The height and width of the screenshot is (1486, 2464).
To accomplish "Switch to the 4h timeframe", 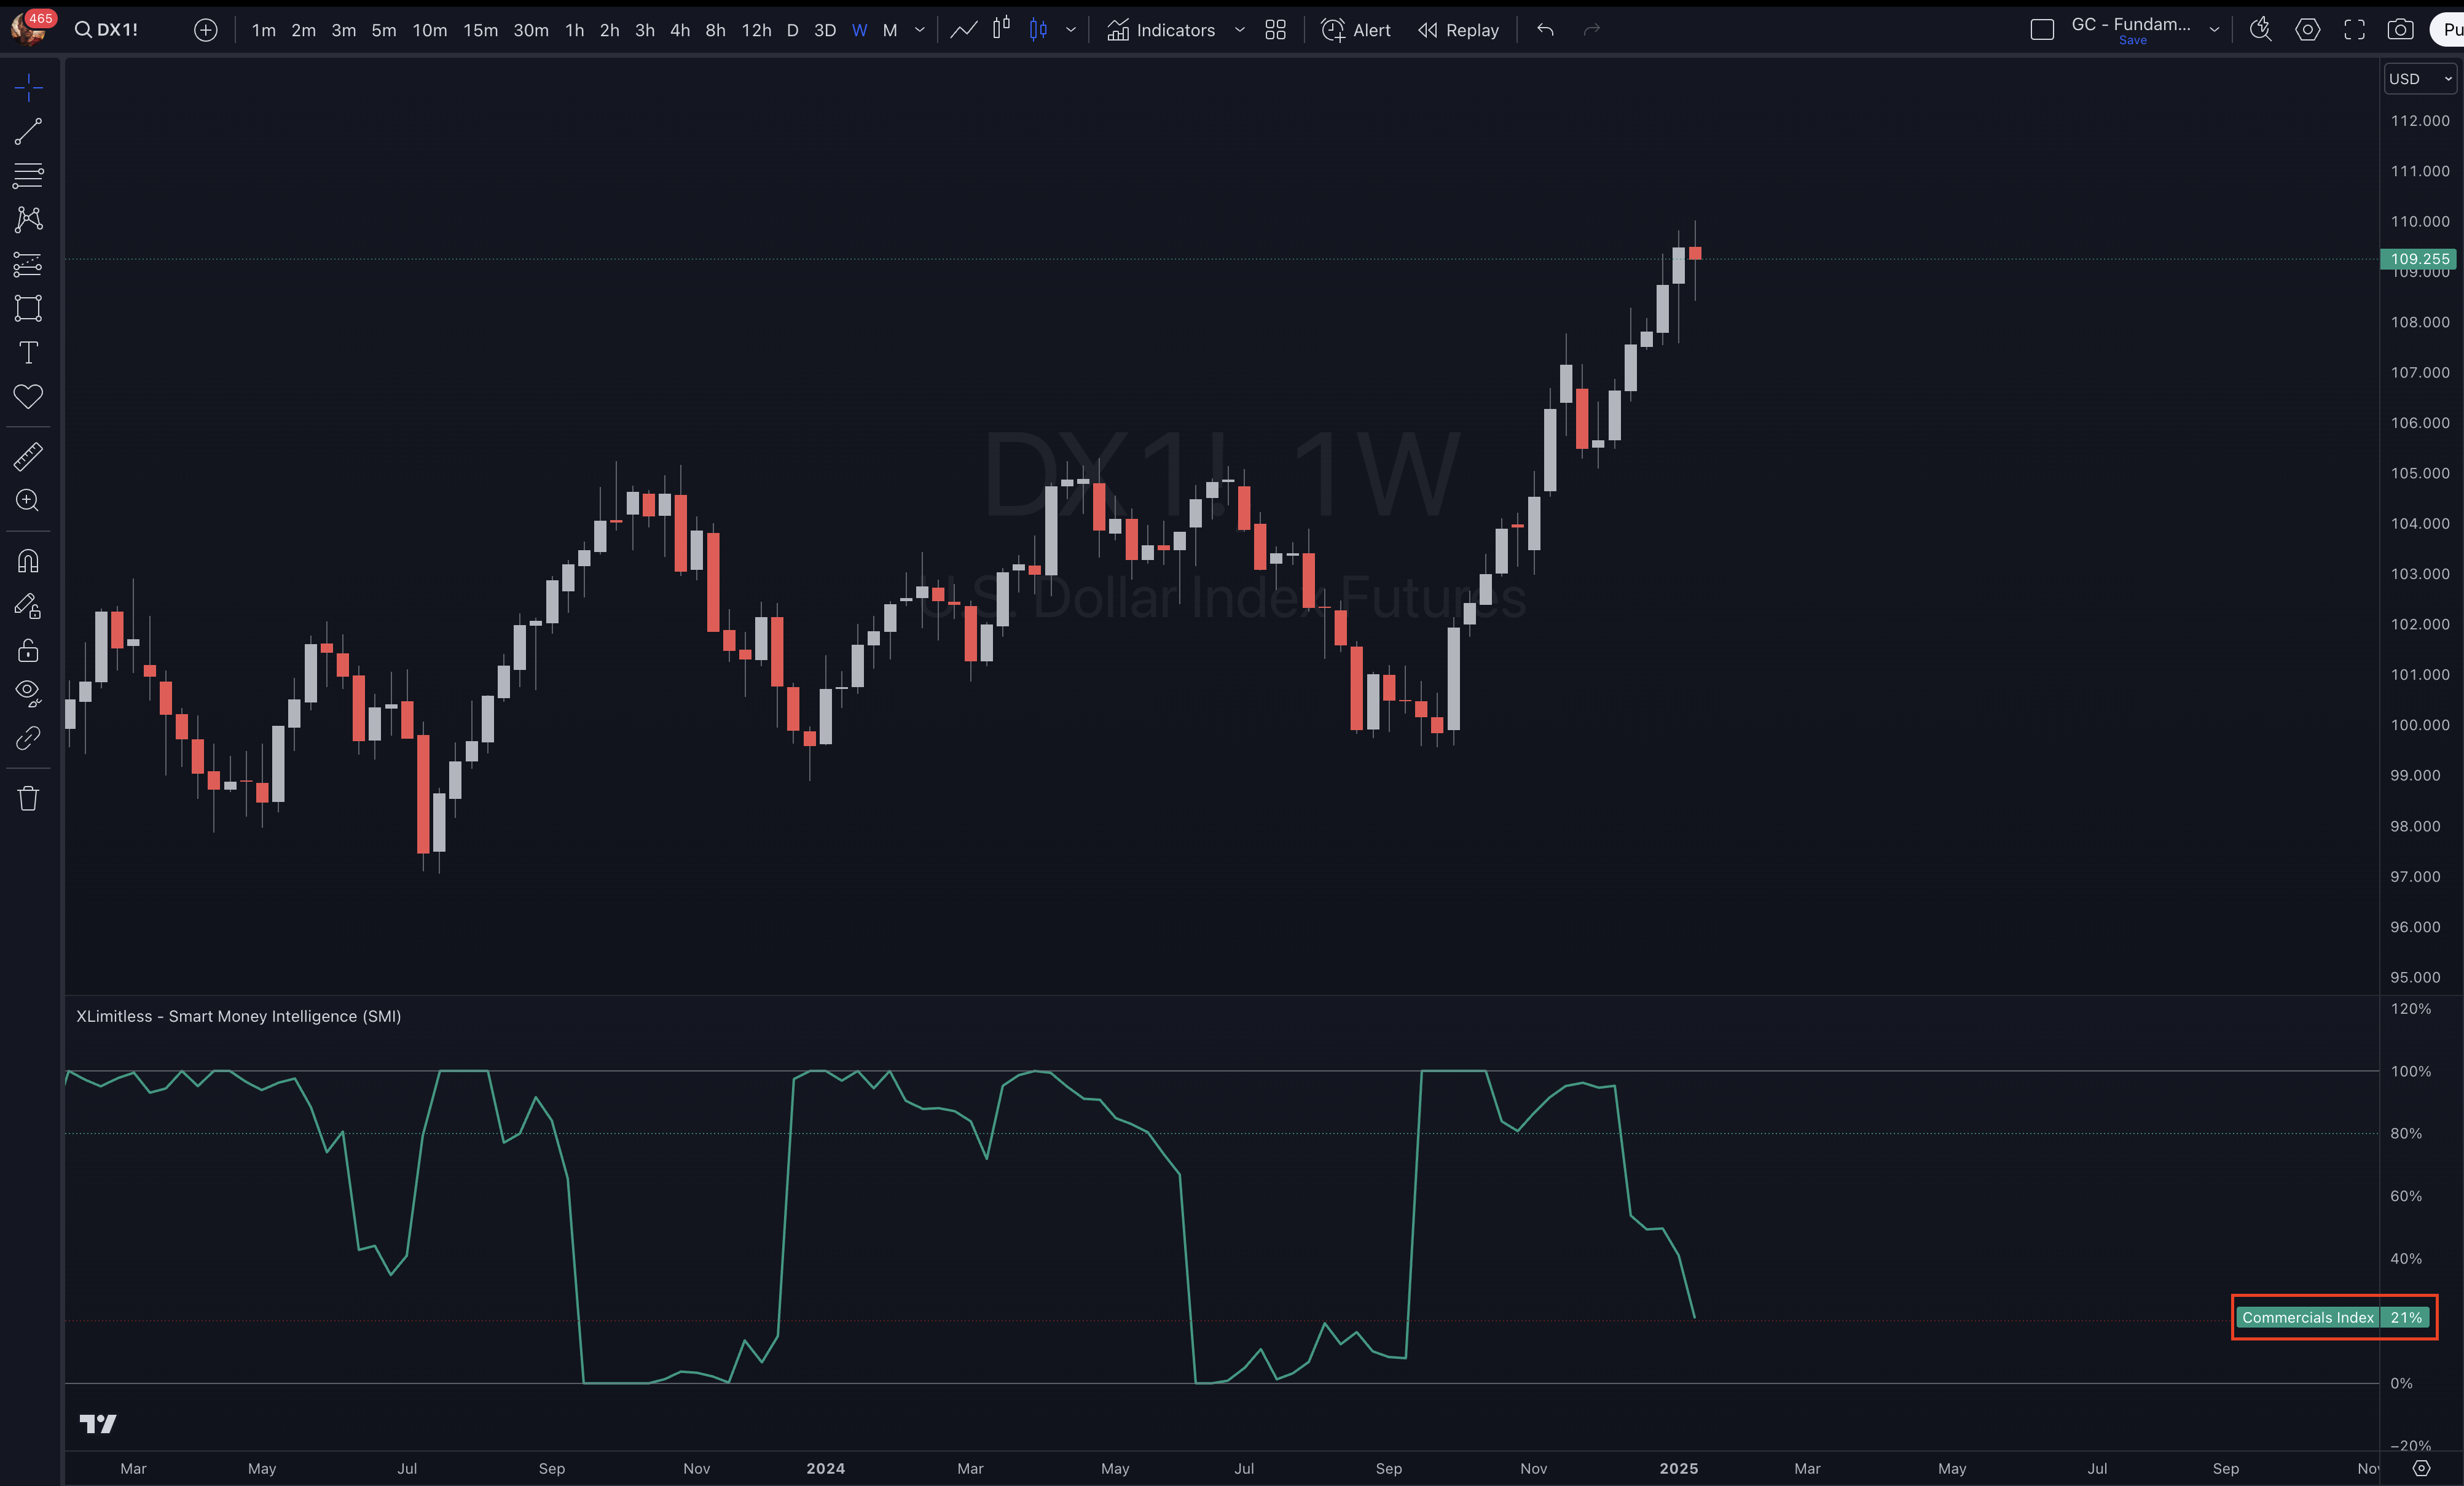I will click(680, 30).
